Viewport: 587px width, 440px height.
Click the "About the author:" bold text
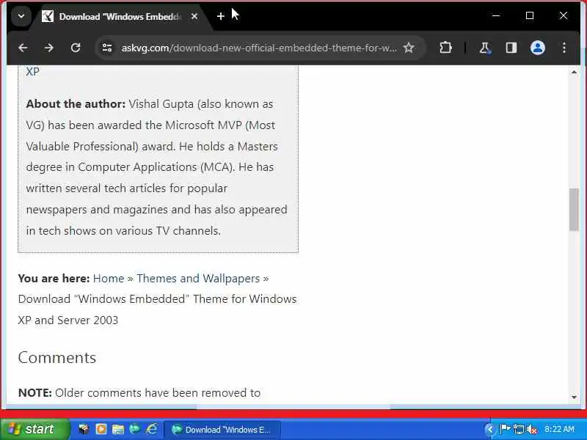coord(76,104)
